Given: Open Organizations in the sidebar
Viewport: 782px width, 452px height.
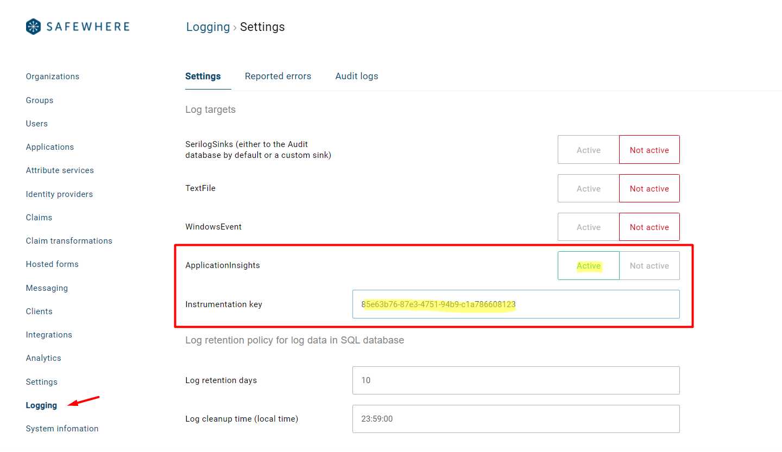Looking at the screenshot, I should pyautogui.click(x=53, y=77).
